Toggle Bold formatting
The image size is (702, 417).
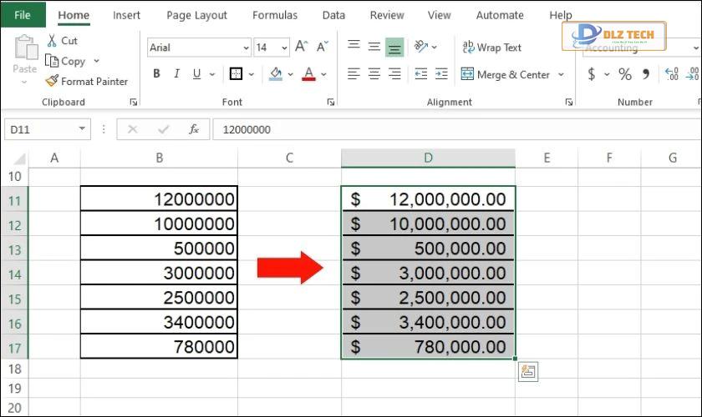(156, 73)
